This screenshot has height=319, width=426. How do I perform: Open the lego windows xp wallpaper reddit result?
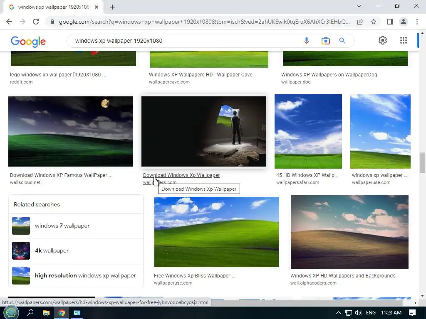click(58, 75)
